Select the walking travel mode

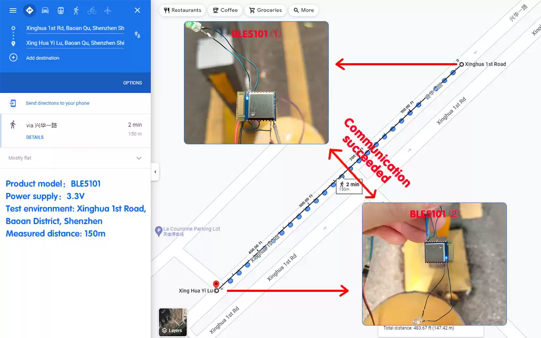(77, 10)
